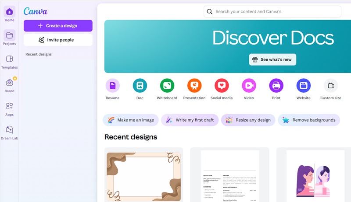Select the Resume design type icon
This screenshot has width=351, height=202.
pos(113,85)
